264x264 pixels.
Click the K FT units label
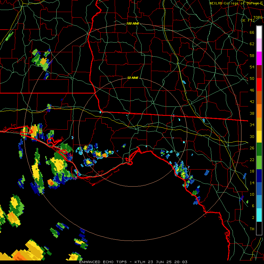pyautogui.click(x=248, y=20)
